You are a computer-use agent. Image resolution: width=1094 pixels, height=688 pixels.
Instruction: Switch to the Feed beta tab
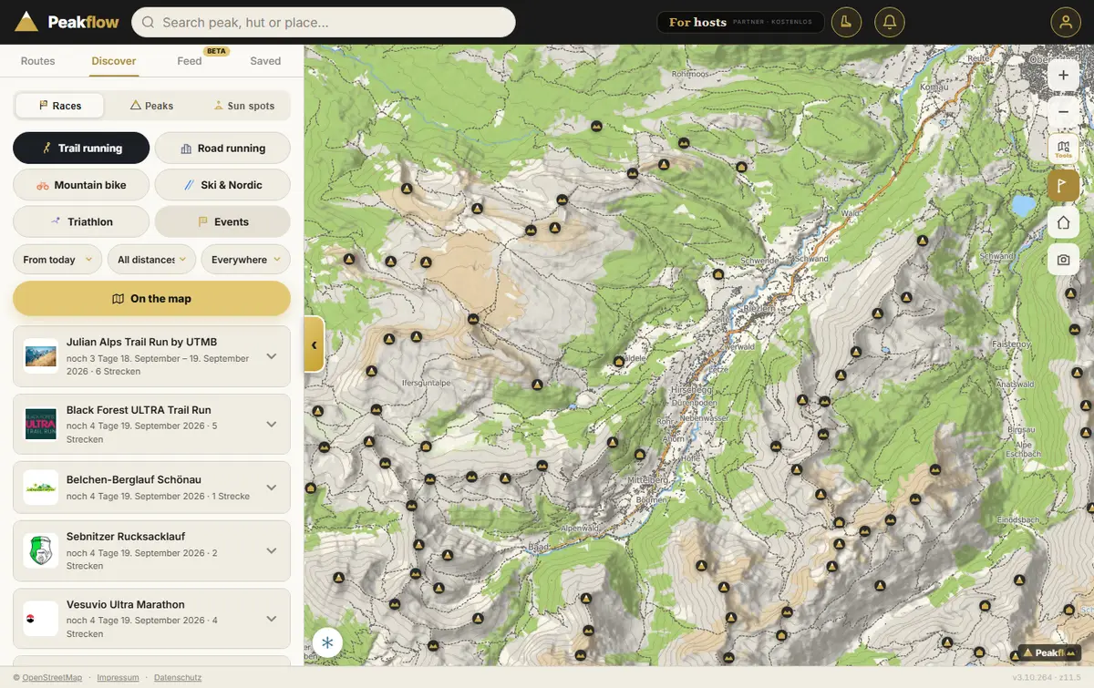tap(190, 61)
